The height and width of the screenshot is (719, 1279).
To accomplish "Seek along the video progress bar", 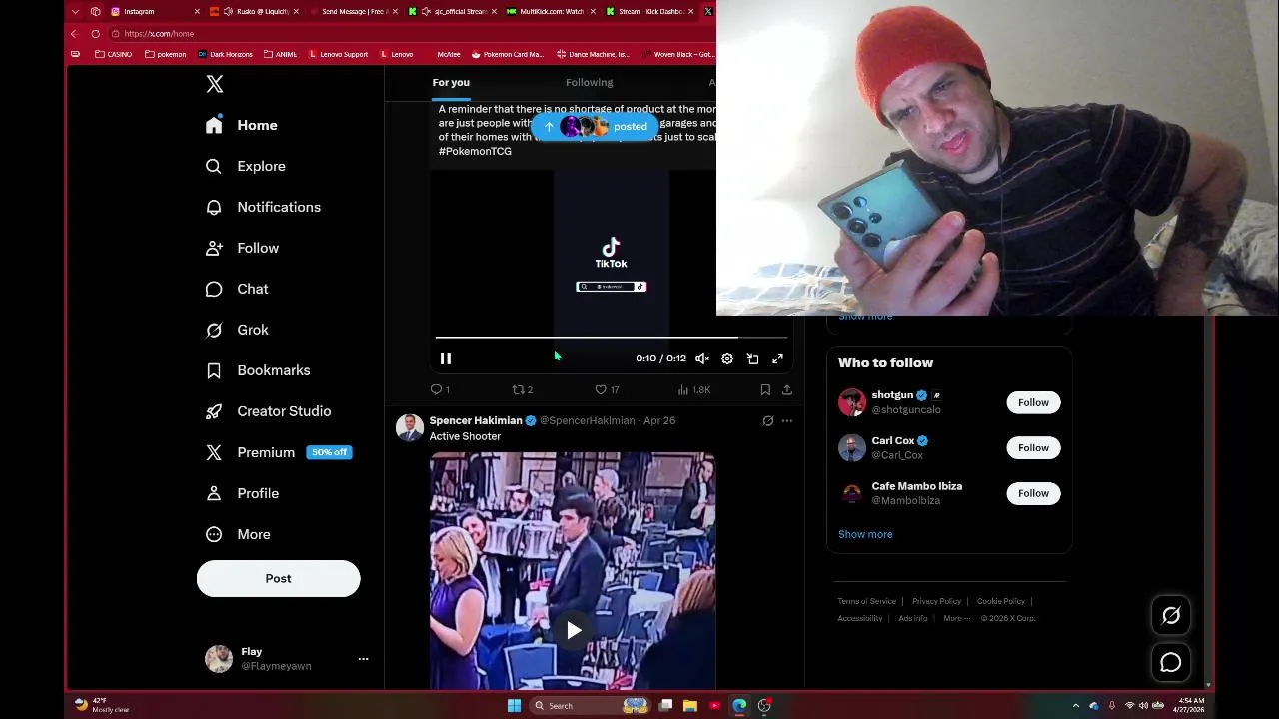I will coord(611,338).
